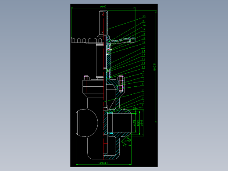Select part callout number 16
This screenshot has height=171, width=228.
(x=144, y=42)
